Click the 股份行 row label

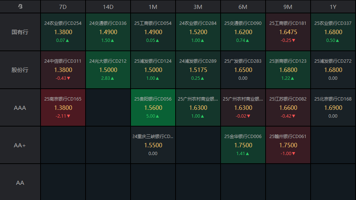[x=20, y=70]
